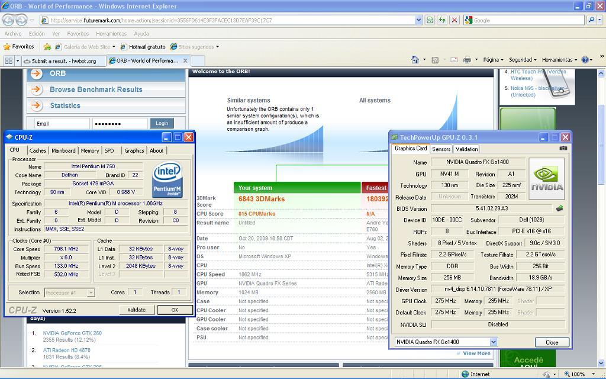Click the GPU-Z screenshot camera icon
Image resolution: width=606 pixels, height=379 pixels.
tap(563, 148)
